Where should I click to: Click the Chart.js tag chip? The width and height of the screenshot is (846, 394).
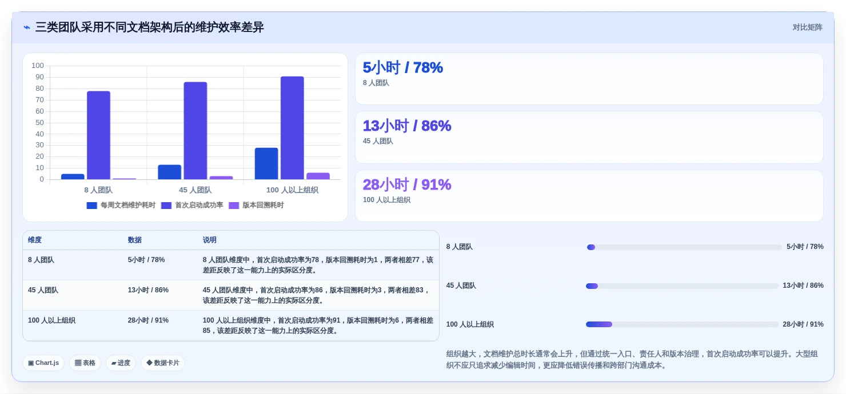click(x=43, y=363)
